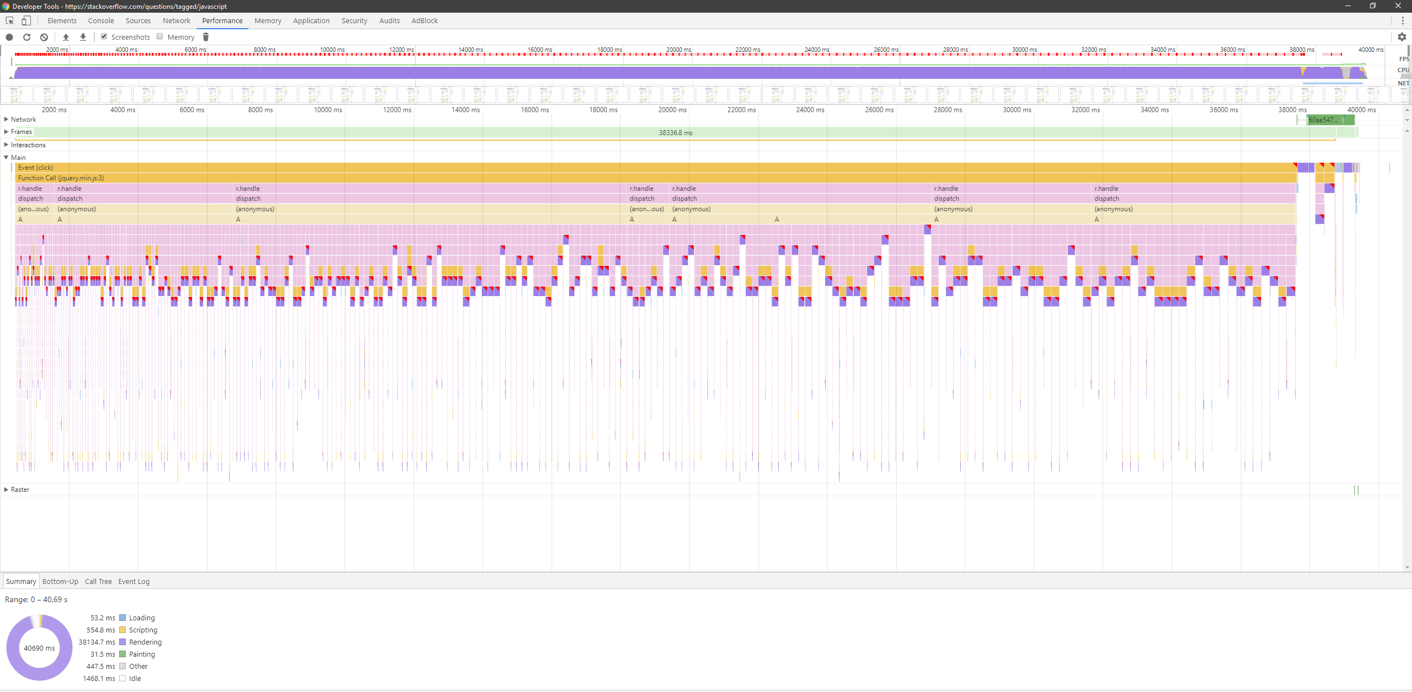Open the Application tab

311,20
